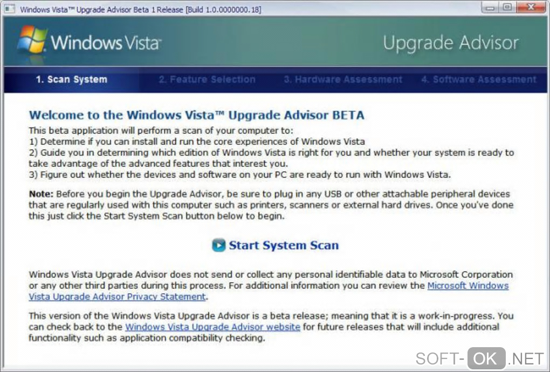Viewport: 550px width, 372px height.
Task: Click the blue Start System Scan play icon
Action: [219, 245]
